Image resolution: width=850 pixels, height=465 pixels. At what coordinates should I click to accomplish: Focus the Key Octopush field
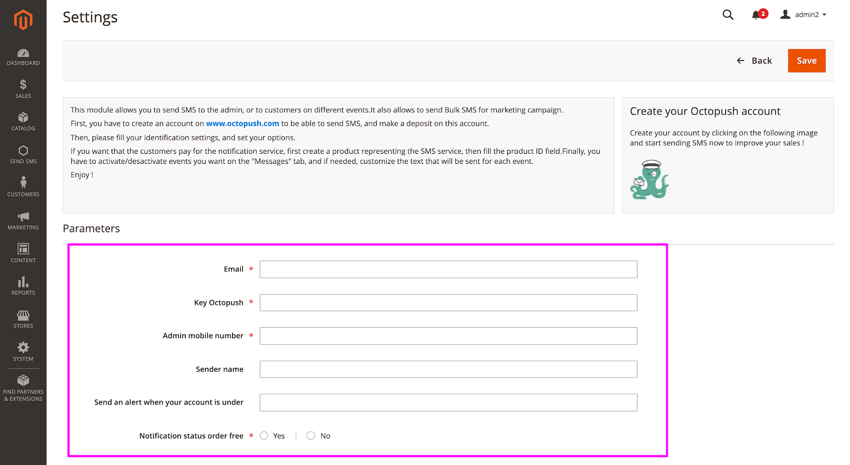[x=448, y=303]
